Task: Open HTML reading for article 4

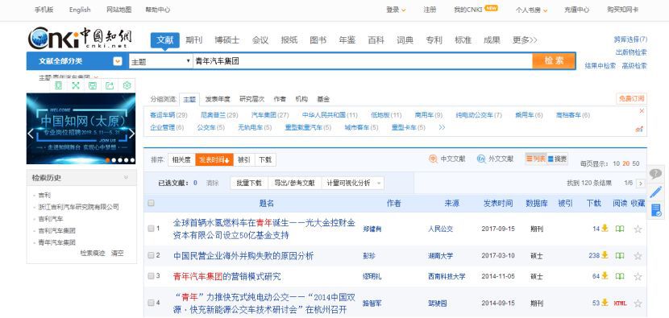Action: (x=620, y=304)
